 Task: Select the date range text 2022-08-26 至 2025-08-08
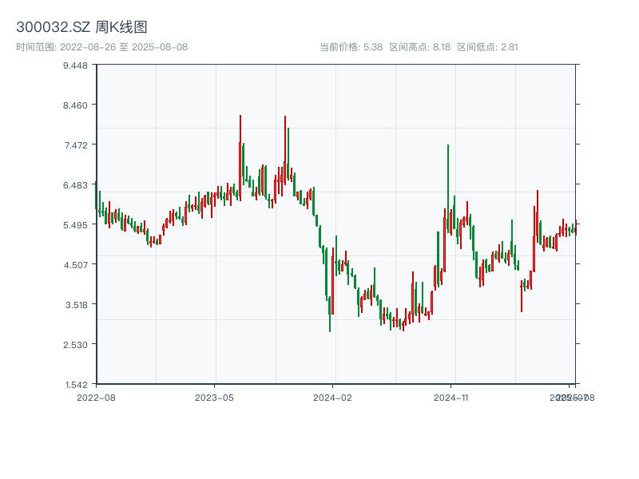[124, 47]
